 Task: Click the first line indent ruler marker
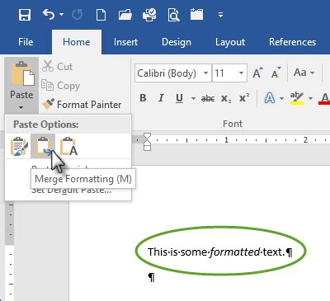[x=148, y=136]
